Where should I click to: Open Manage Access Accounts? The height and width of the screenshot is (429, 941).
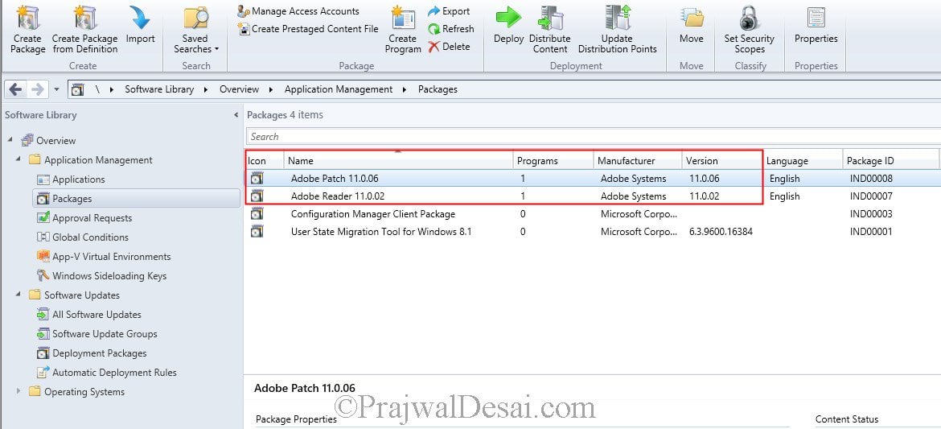pos(298,10)
